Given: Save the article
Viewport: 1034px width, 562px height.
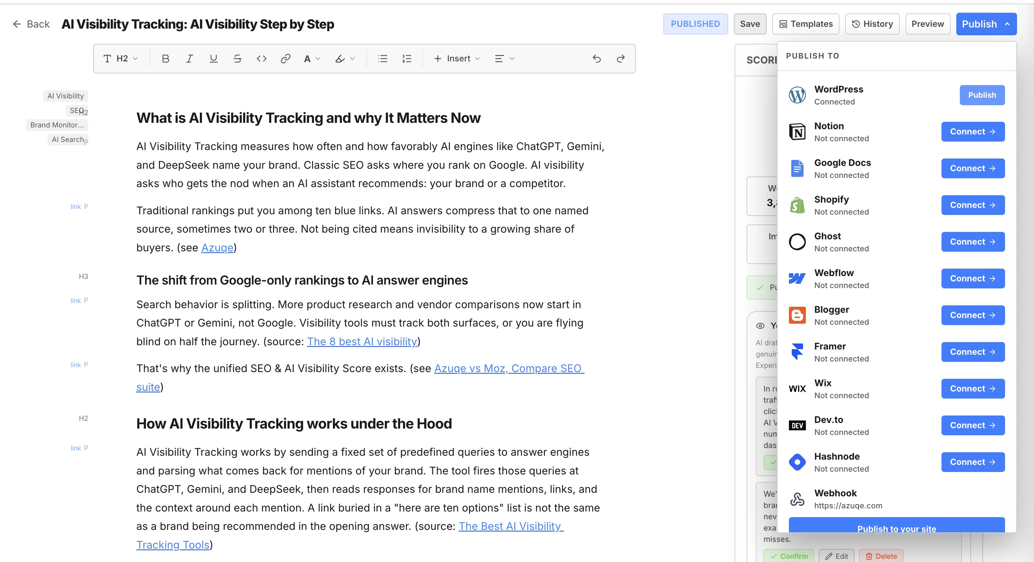Looking at the screenshot, I should [750, 24].
